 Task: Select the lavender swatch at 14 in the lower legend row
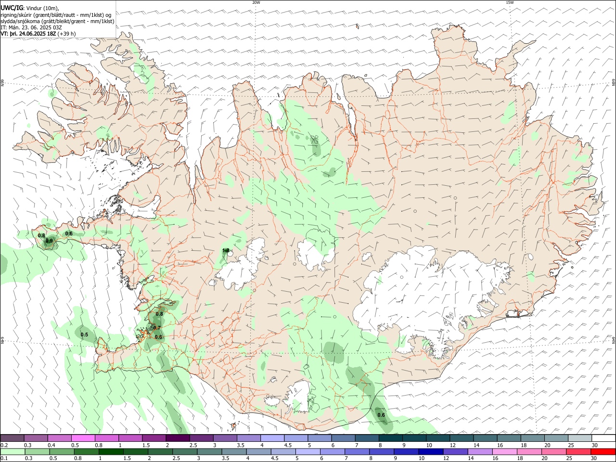(480, 451)
